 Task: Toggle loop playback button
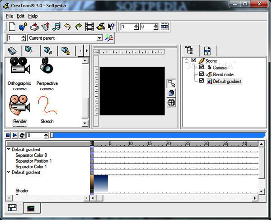[22, 135]
